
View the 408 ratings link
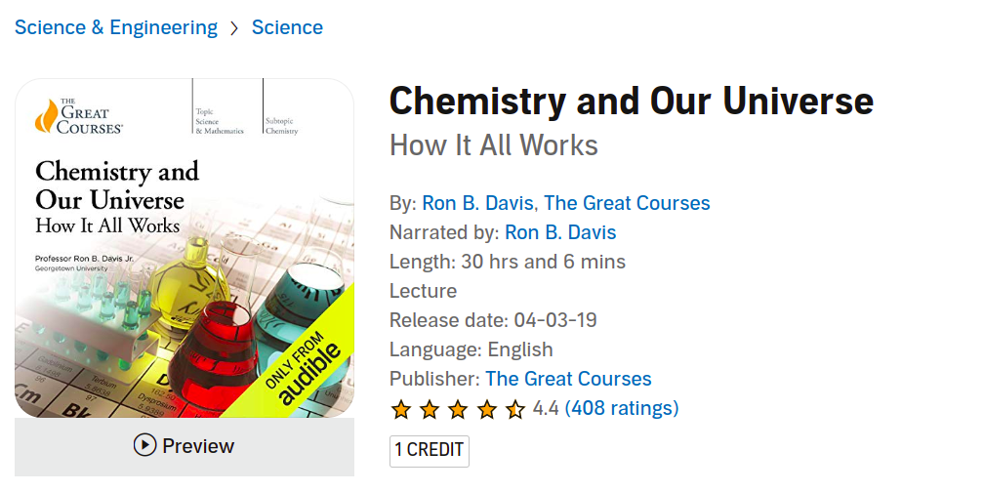tap(622, 408)
